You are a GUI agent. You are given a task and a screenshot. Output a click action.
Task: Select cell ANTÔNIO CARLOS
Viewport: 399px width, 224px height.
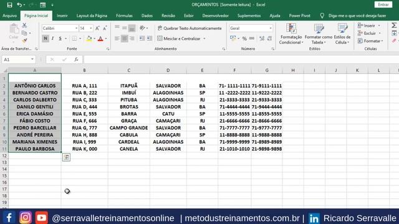(35, 86)
